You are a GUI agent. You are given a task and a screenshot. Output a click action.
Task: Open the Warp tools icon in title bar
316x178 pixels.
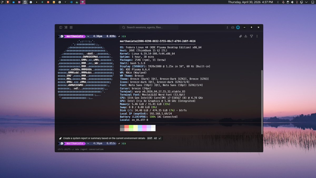click(66, 27)
